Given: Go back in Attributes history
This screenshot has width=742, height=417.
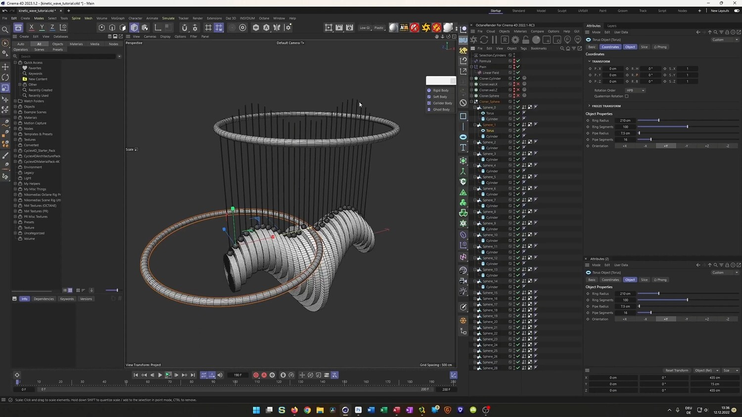Looking at the screenshot, I should pyautogui.click(x=698, y=32).
